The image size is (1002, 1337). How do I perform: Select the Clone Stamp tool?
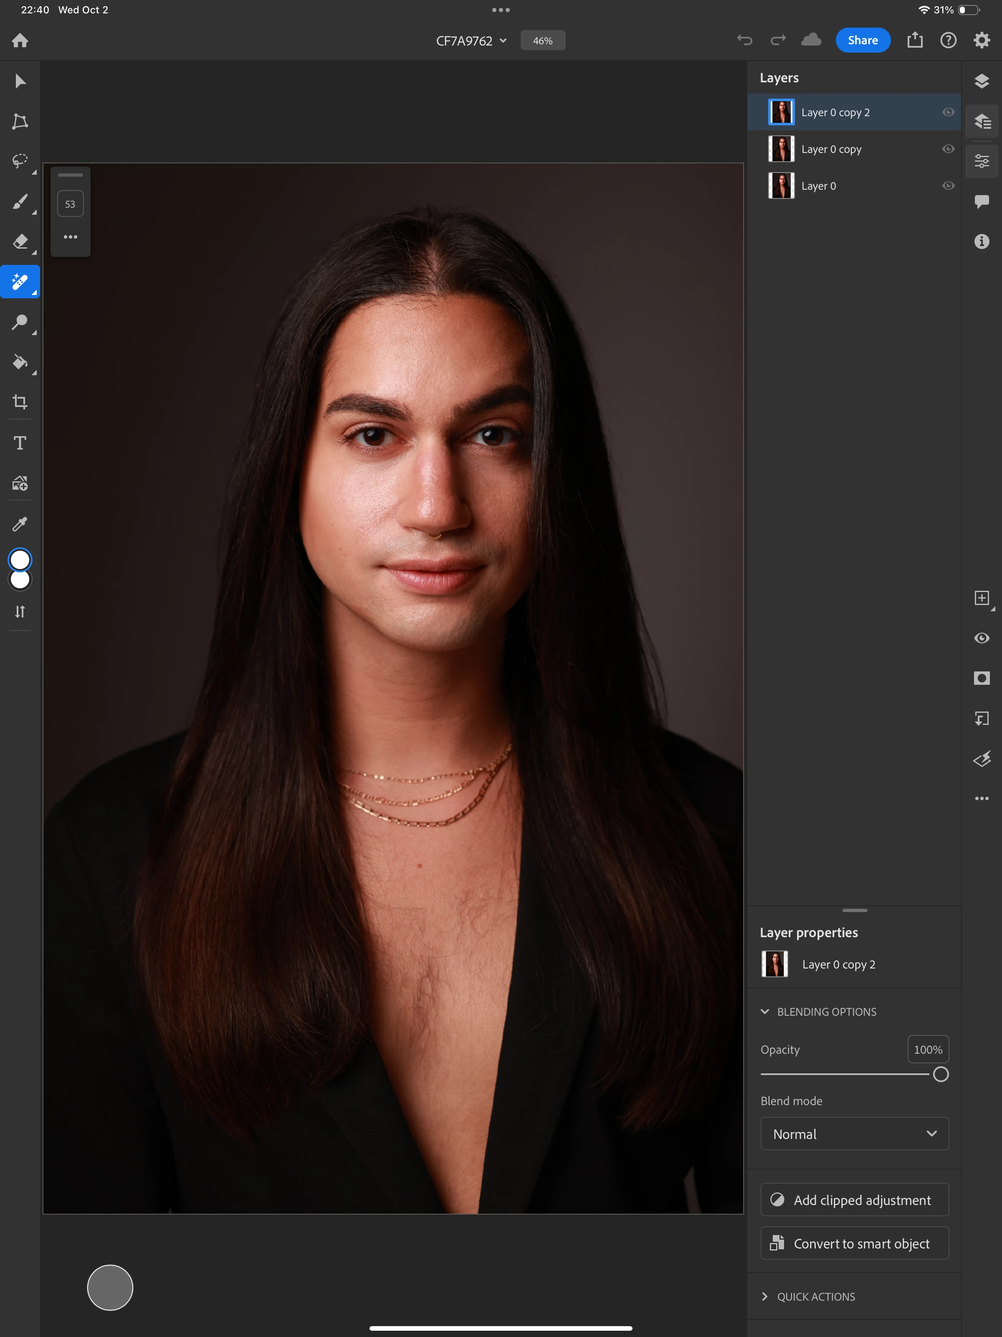coord(20,322)
